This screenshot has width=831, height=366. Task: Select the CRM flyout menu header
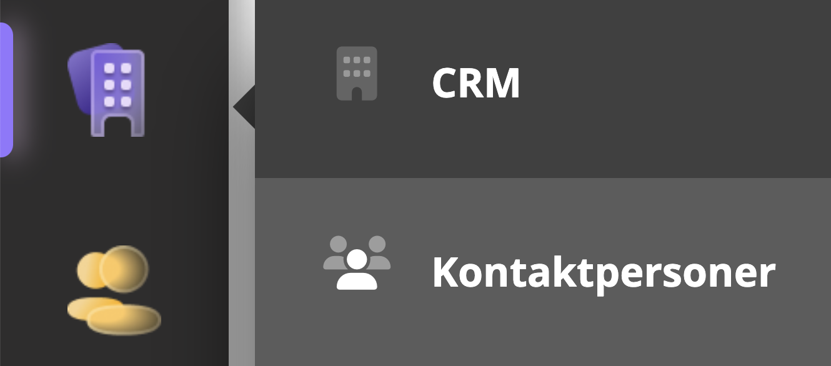[543, 89]
